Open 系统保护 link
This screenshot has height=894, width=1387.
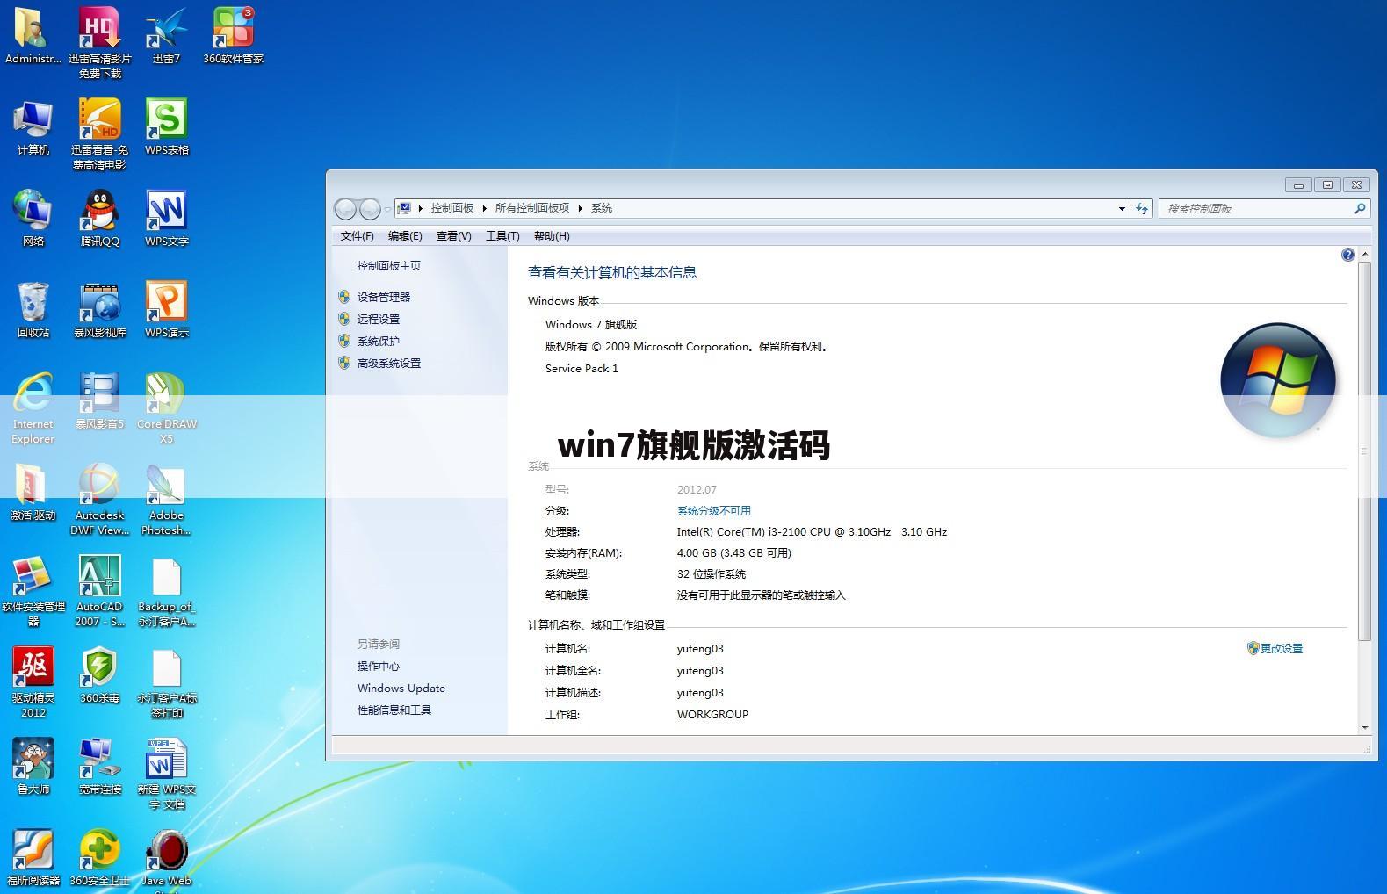coord(378,341)
